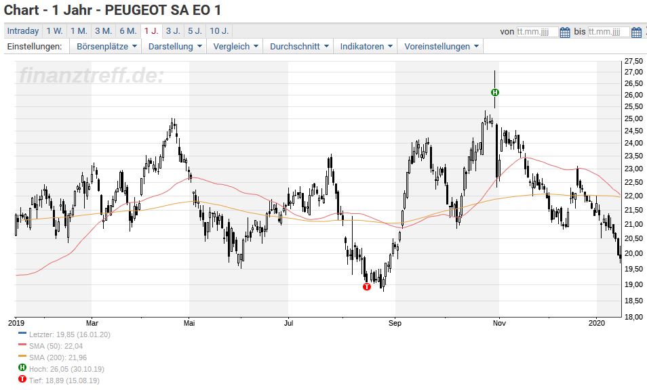Switch chart to 1 W. range

tap(54, 31)
